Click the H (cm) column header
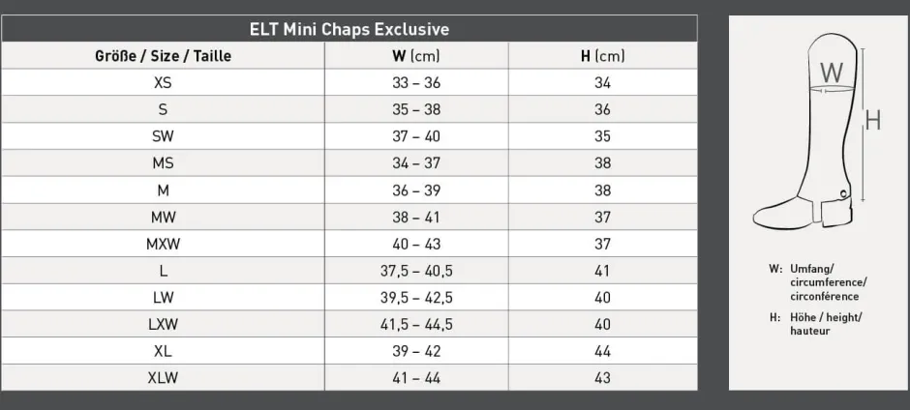Screen dimensions: 910x410 (x=602, y=56)
